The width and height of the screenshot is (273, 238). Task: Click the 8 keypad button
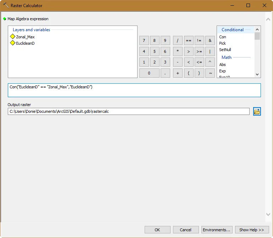click(155, 40)
